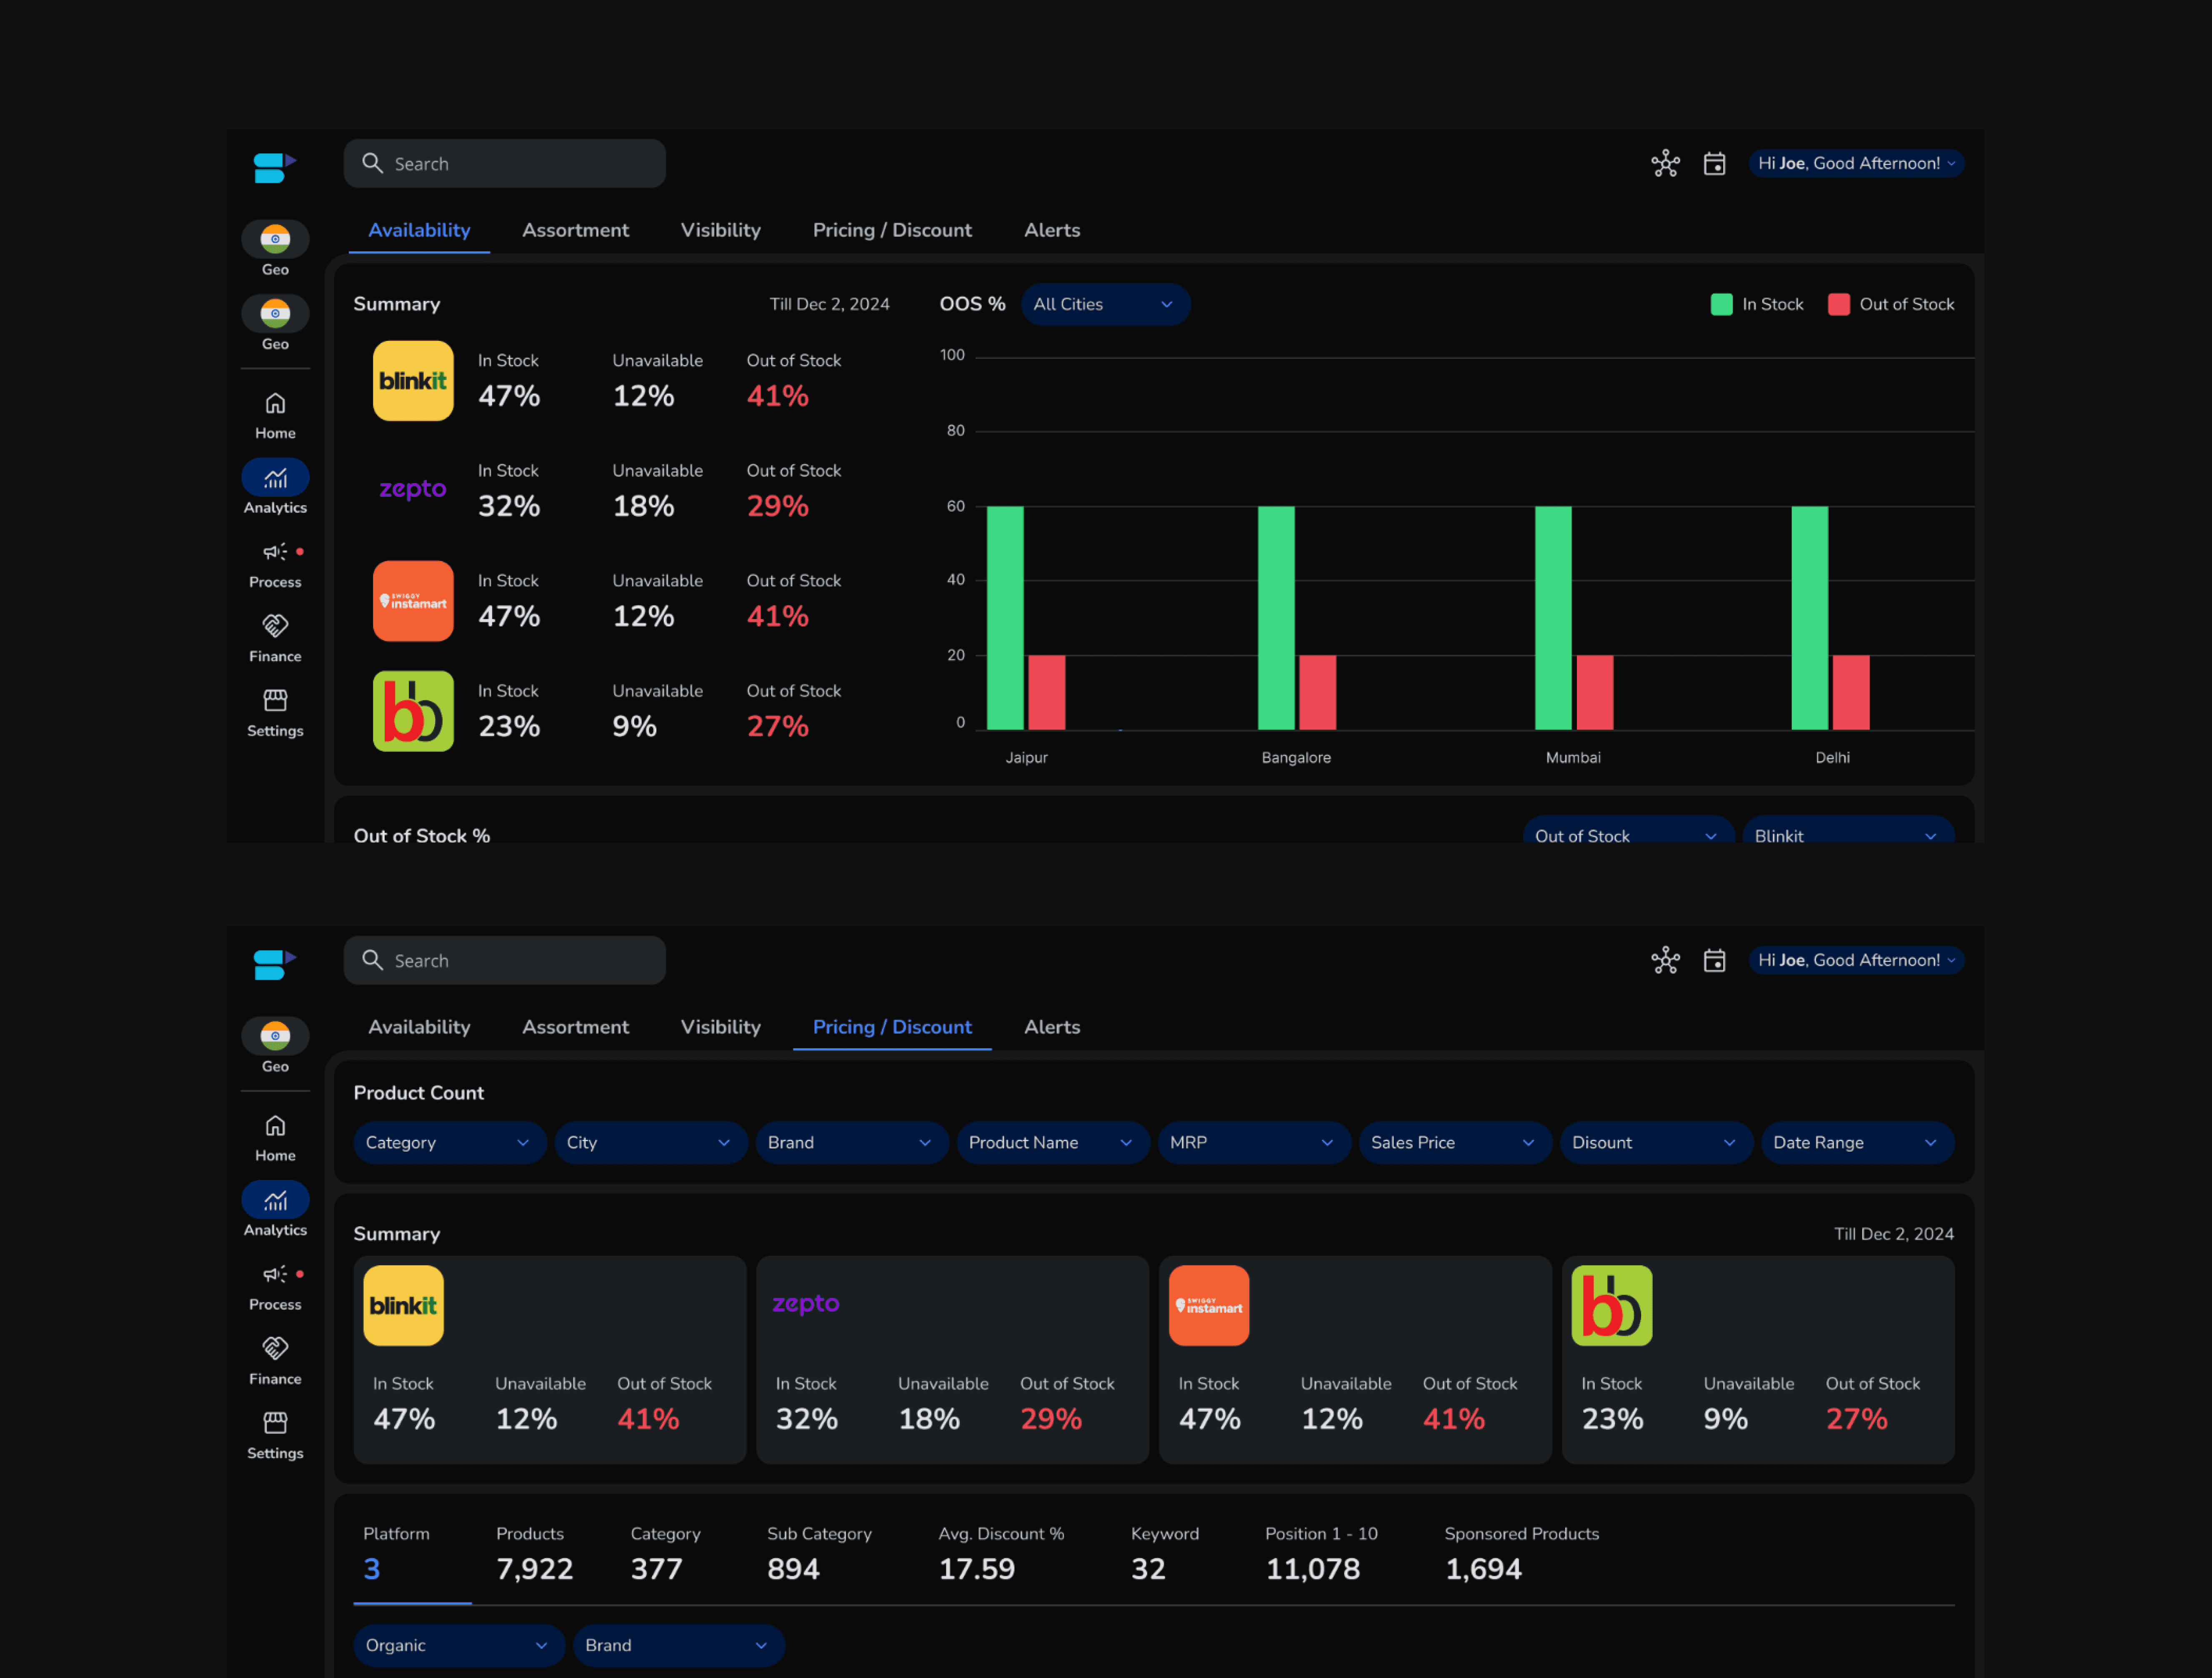
Task: Click the calendar icon in top header
Action: [x=1714, y=163]
